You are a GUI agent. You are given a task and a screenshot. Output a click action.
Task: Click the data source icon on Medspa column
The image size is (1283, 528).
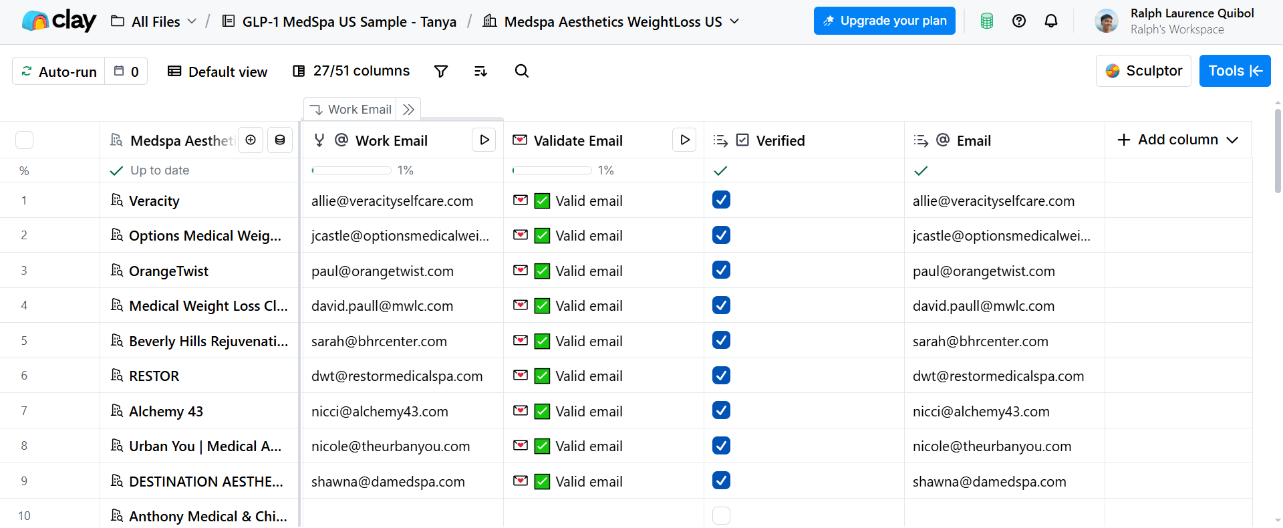[280, 140]
